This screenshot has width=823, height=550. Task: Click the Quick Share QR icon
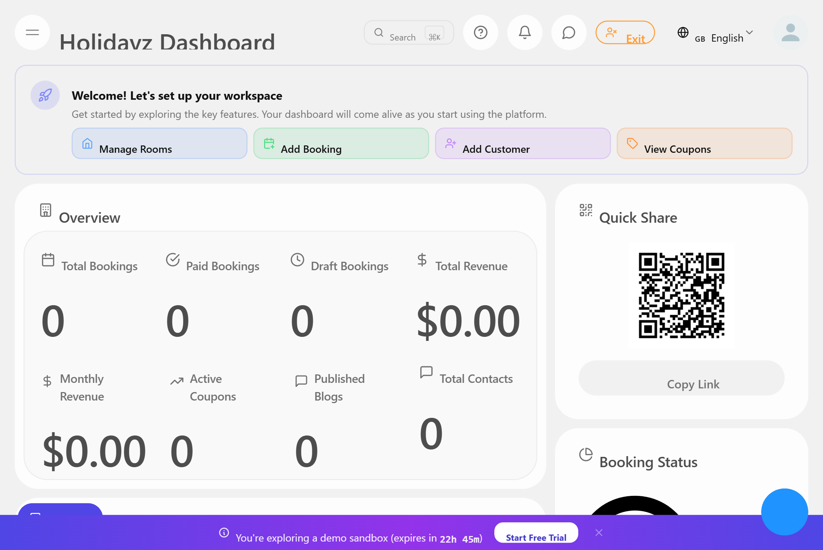586,210
